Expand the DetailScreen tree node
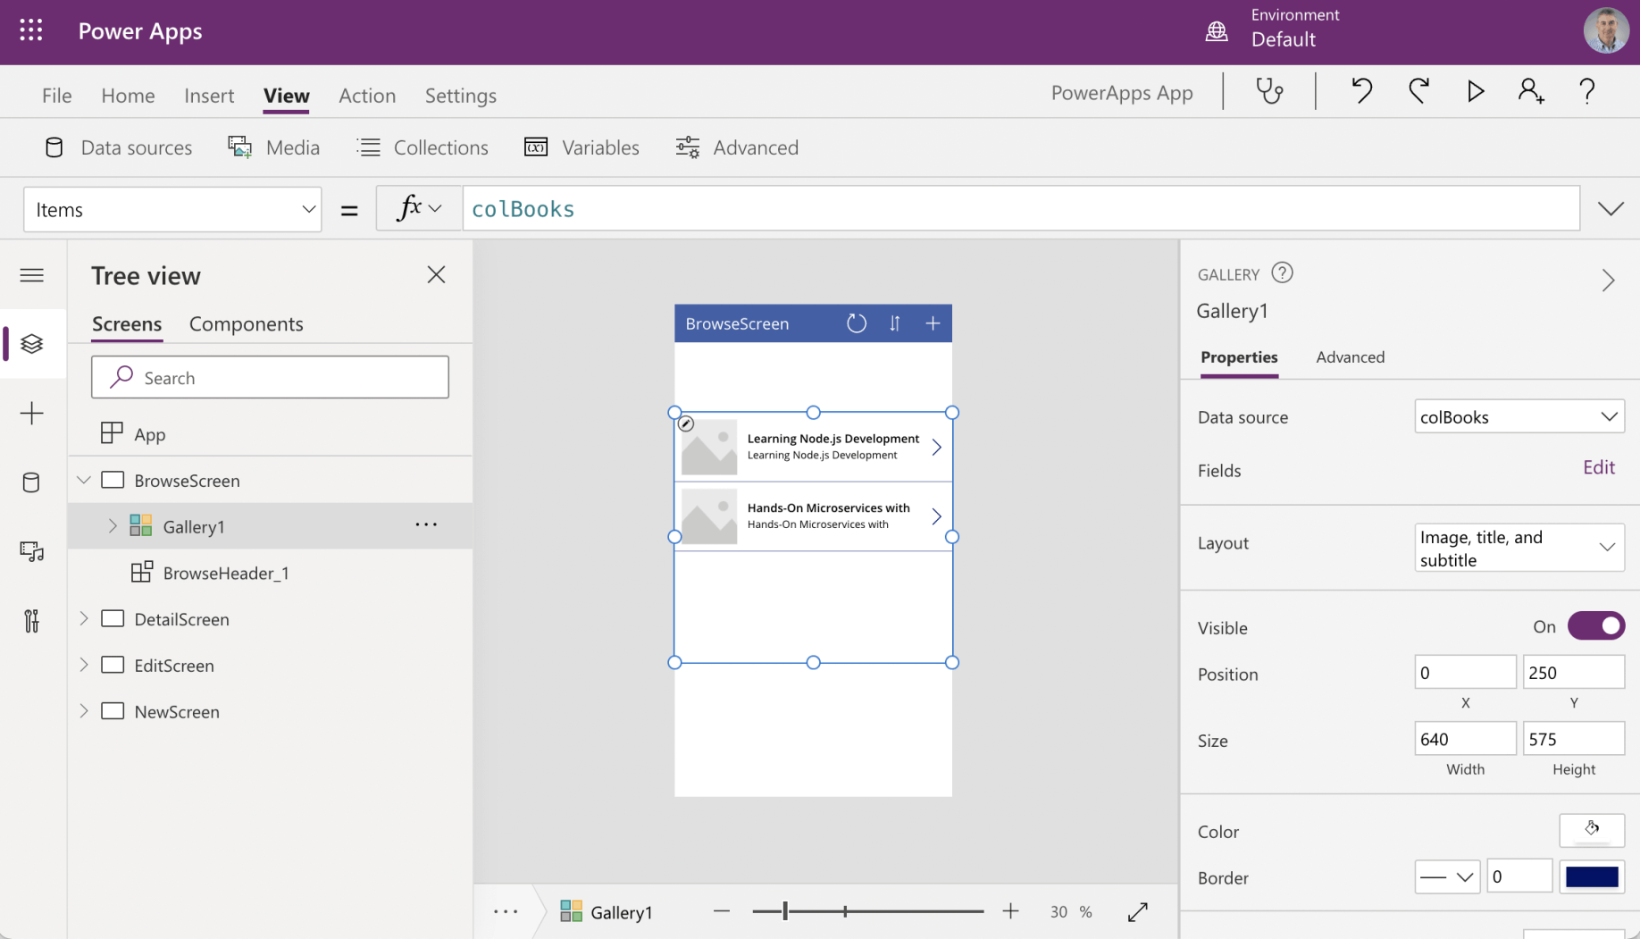1640x939 pixels. tap(84, 618)
